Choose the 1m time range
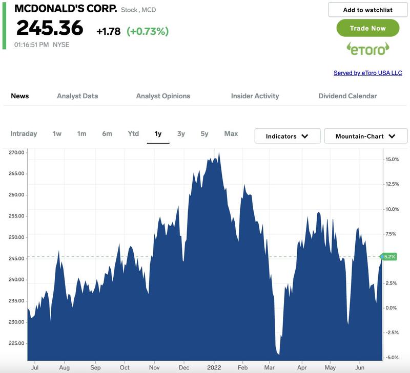Image resolution: width=410 pixels, height=373 pixels. click(81, 134)
